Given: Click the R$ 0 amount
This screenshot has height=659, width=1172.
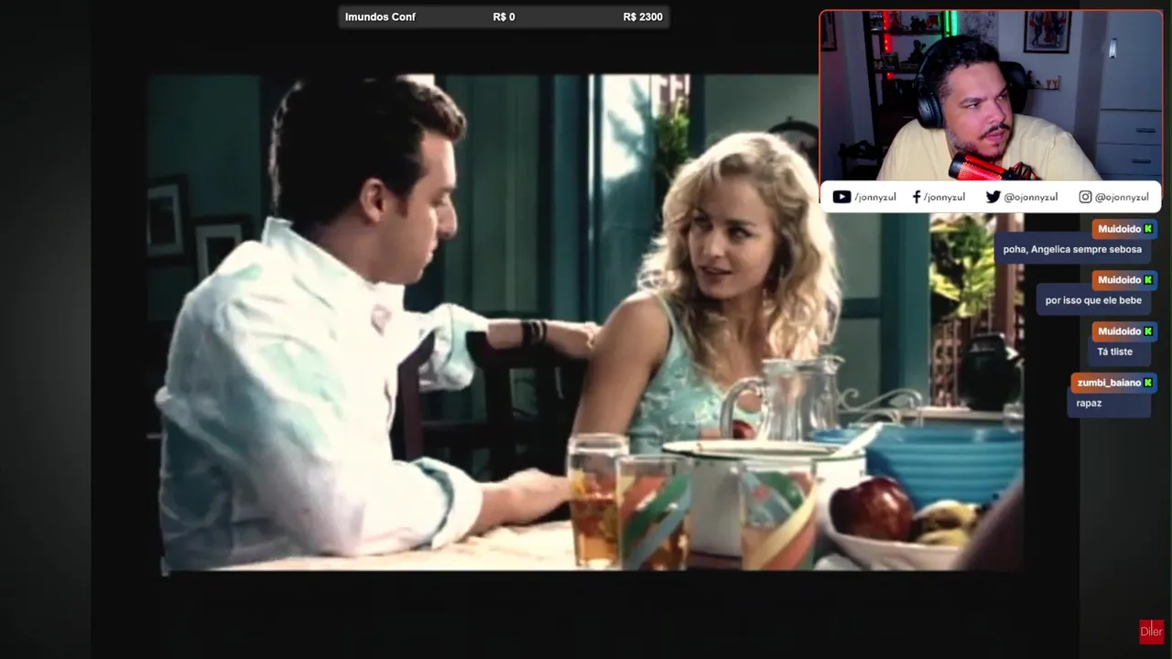Looking at the screenshot, I should (504, 16).
